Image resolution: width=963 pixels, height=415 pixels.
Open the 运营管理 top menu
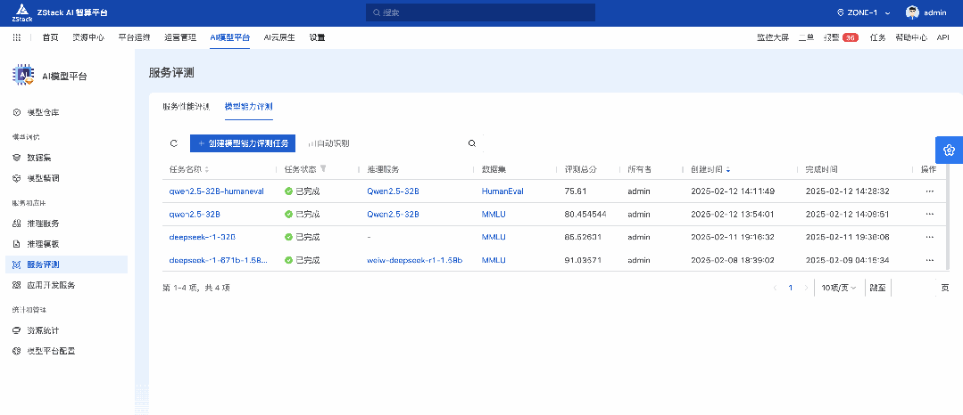[x=180, y=37]
